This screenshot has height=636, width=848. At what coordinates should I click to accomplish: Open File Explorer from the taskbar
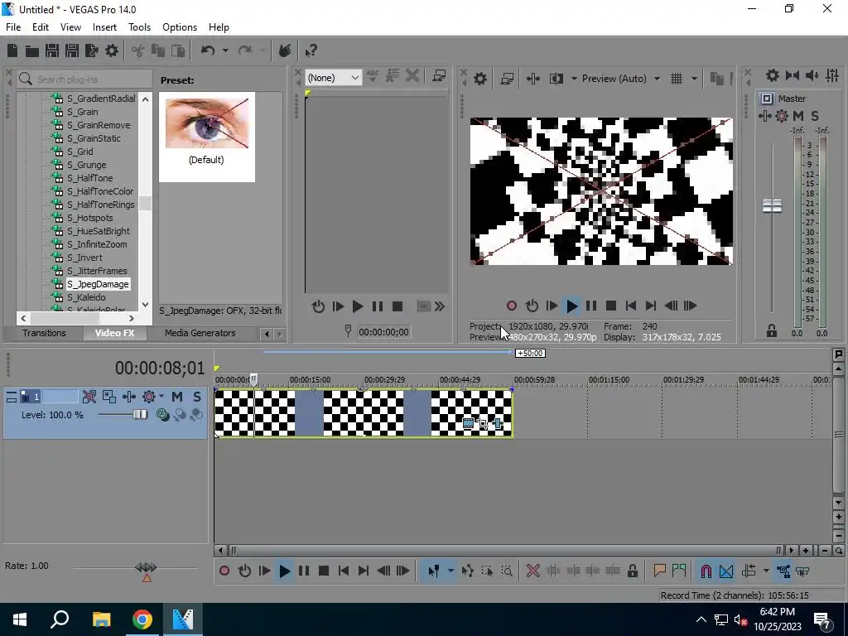coord(101,619)
